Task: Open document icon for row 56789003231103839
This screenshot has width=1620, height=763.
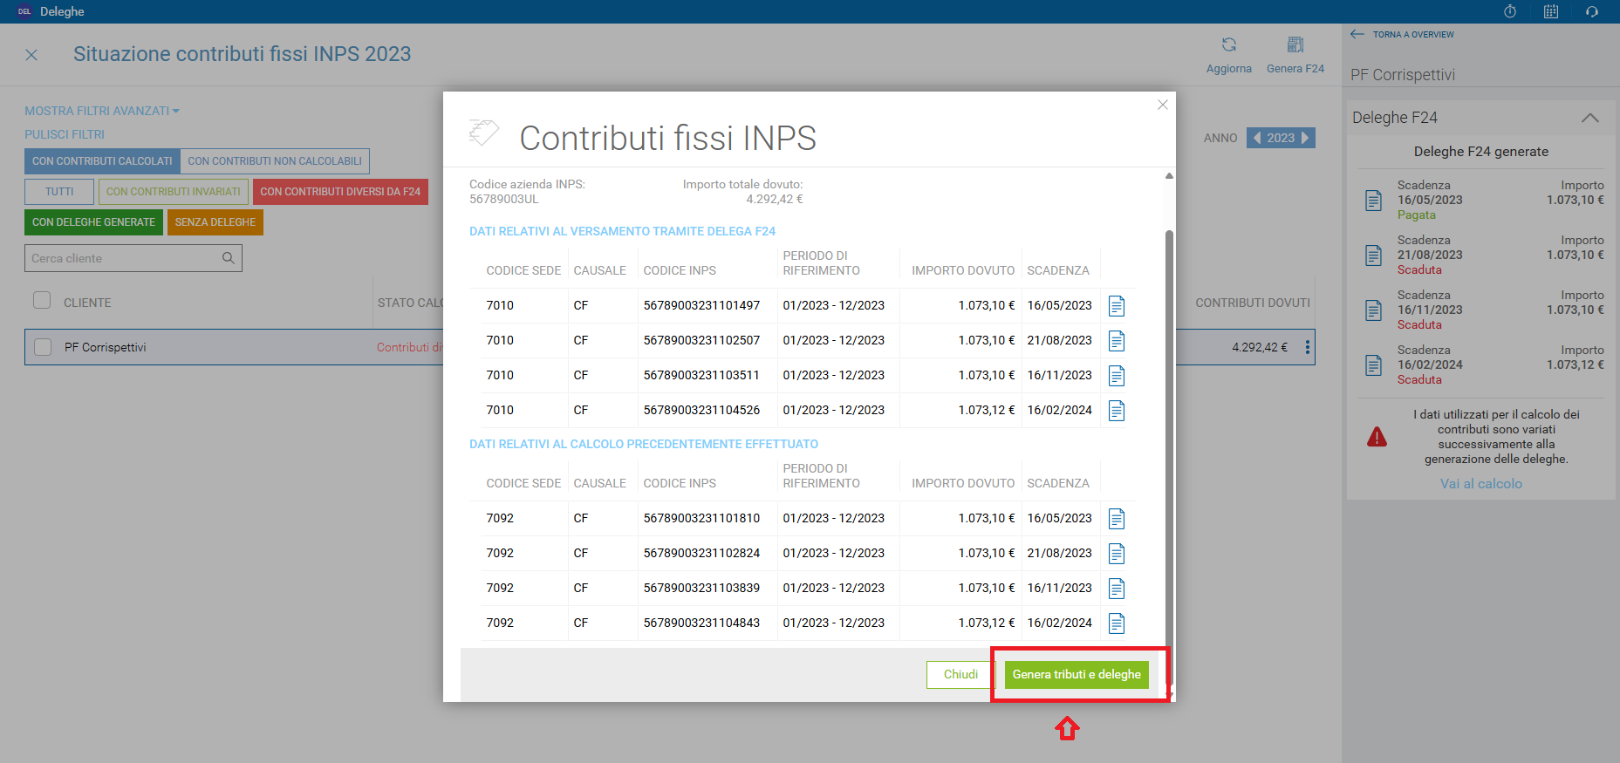Action: point(1117,589)
